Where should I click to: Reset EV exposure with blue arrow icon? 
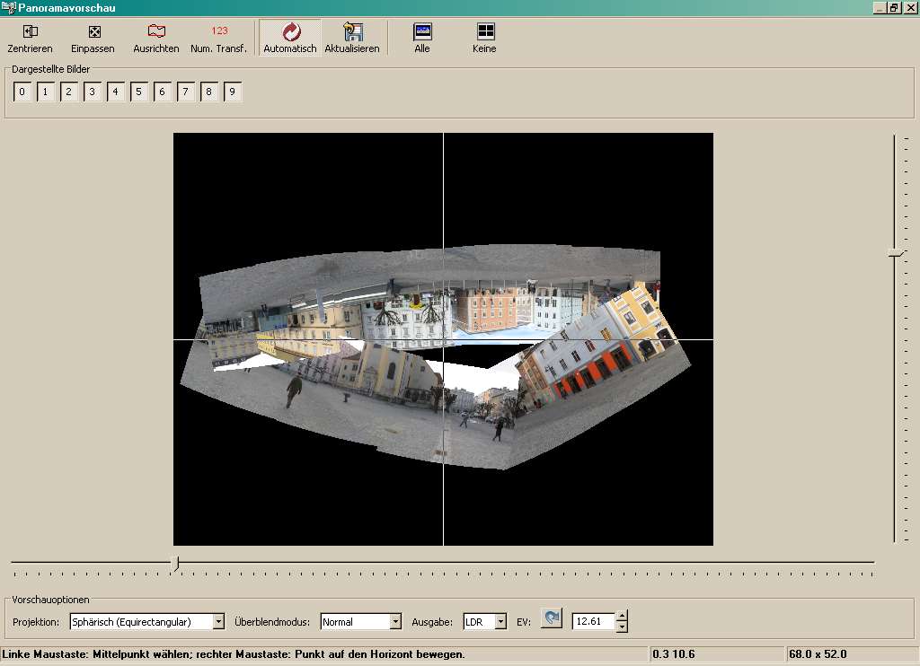[552, 620]
